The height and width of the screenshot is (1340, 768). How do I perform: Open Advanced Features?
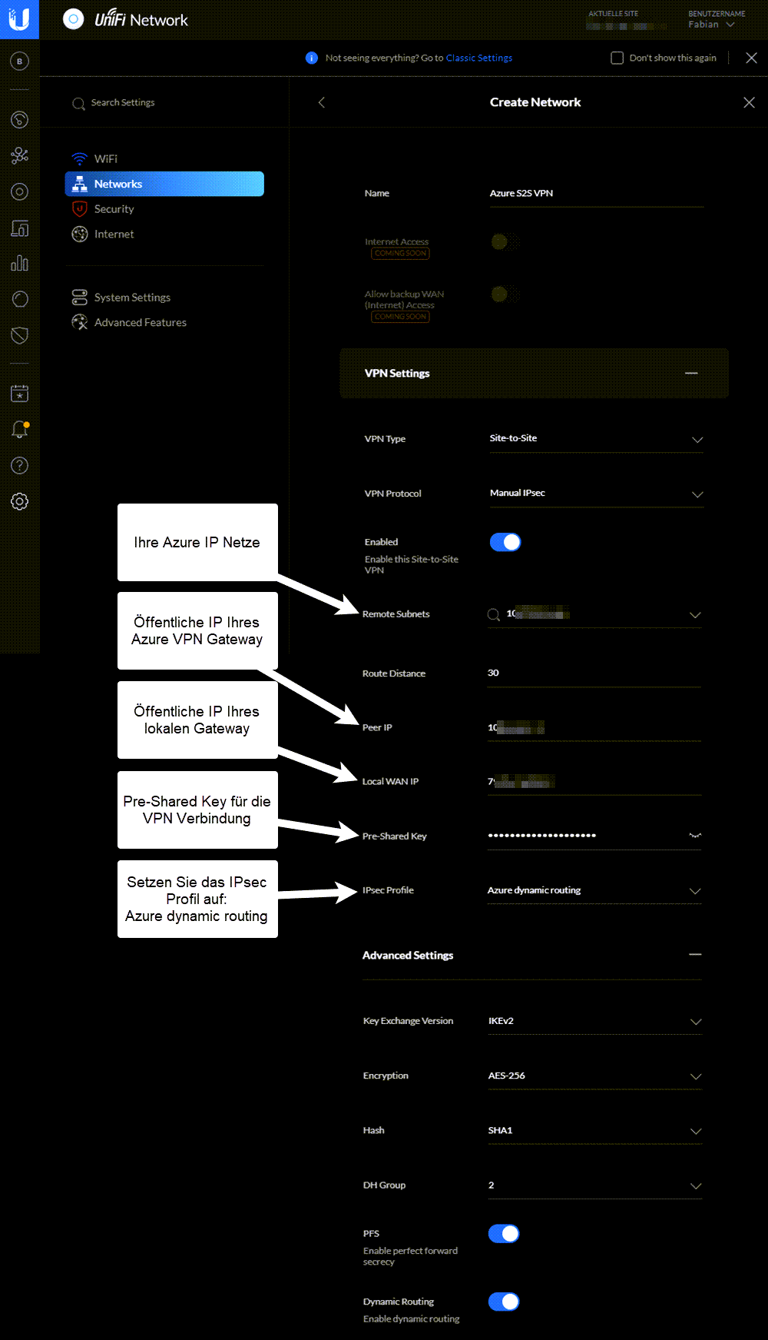tap(164, 323)
